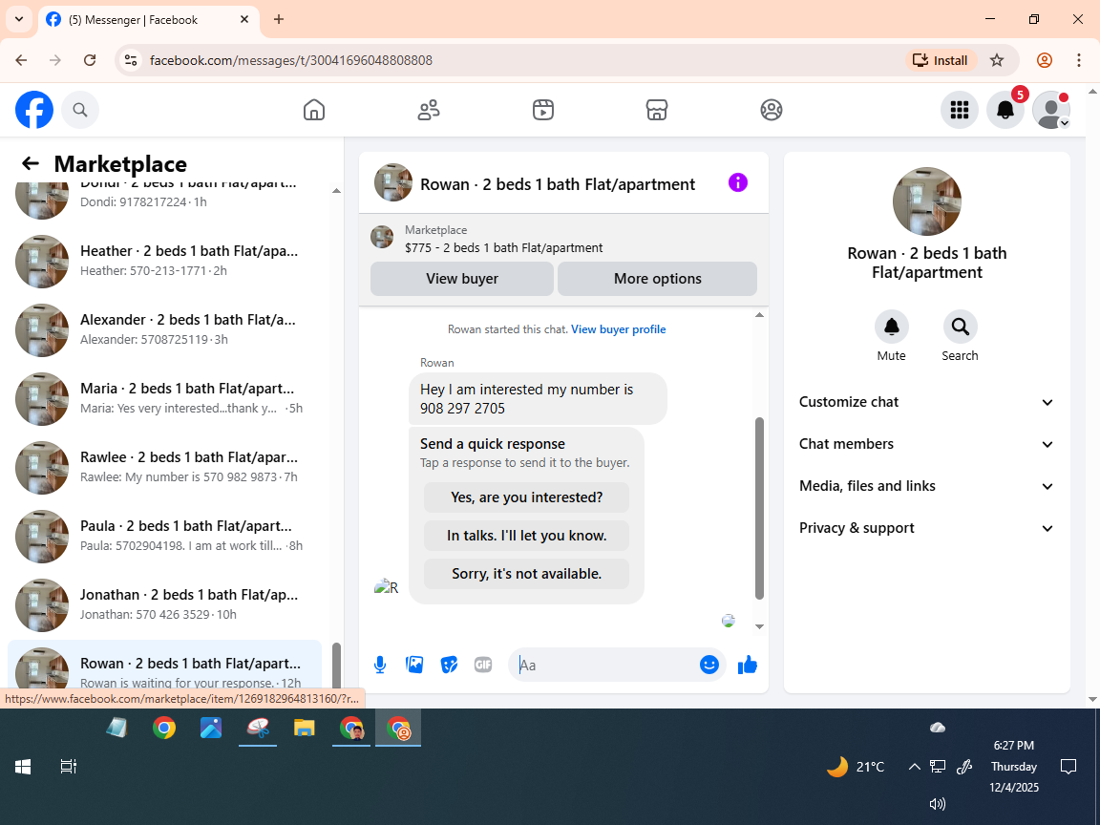Click Rowan's large listing photo in right panel
This screenshot has height=825, width=1100.
pyautogui.click(x=927, y=201)
